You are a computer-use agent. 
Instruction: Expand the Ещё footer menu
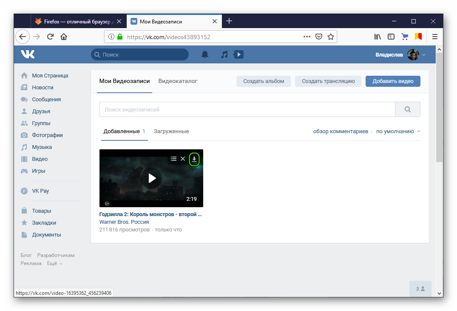[55, 263]
